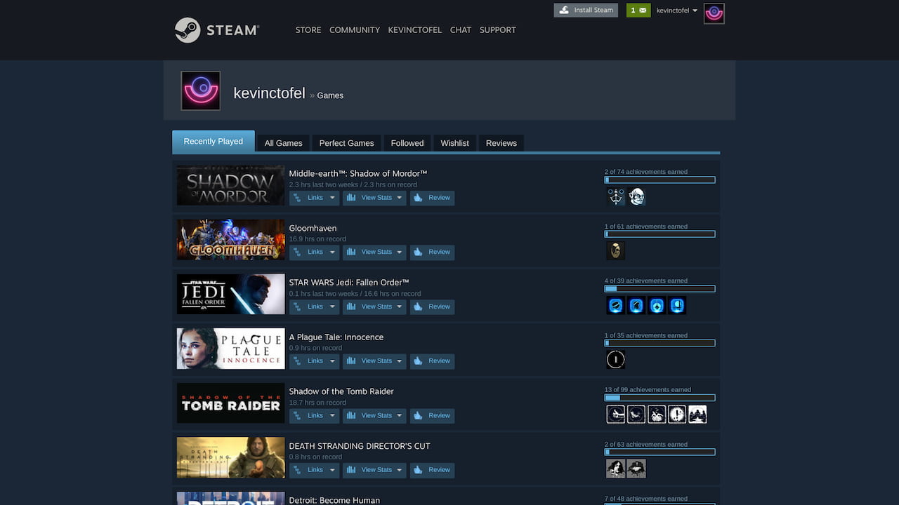
Task: Click the small profile avatar at top right
Action: click(x=714, y=13)
